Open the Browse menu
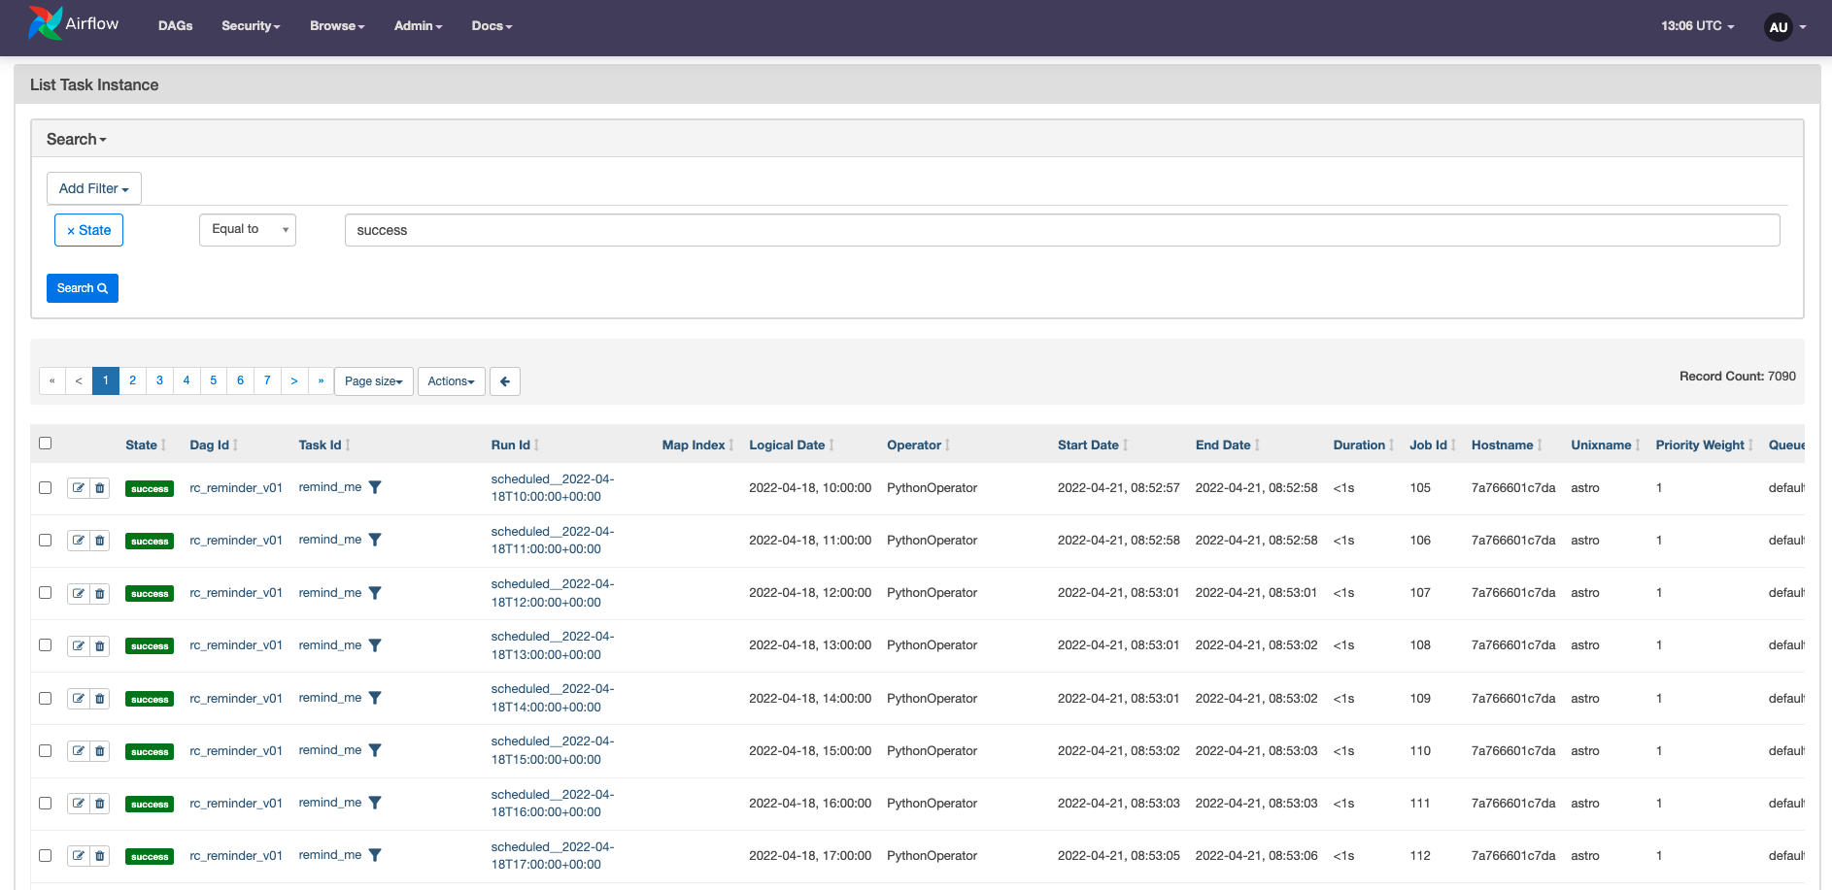 pyautogui.click(x=337, y=26)
